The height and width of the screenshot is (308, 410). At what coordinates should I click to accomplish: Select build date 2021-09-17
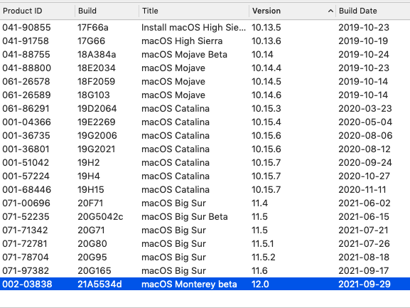(363, 271)
